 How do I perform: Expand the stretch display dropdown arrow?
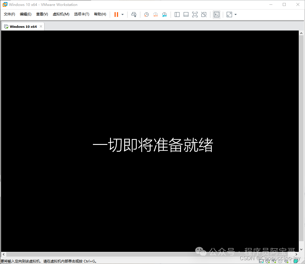pyautogui.click(x=236, y=15)
